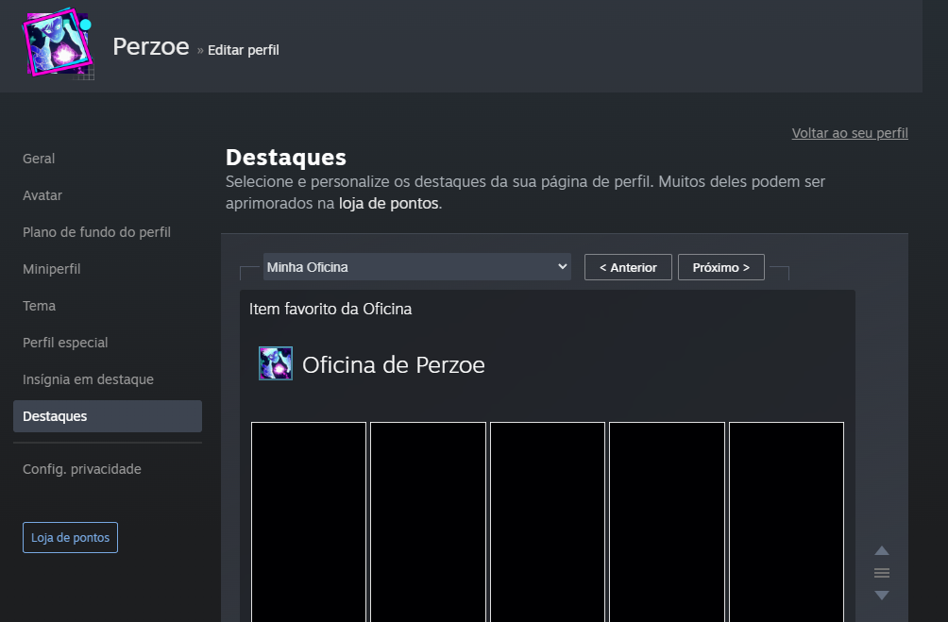The height and width of the screenshot is (622, 948).
Task: Open the Tema section
Action: 40,306
